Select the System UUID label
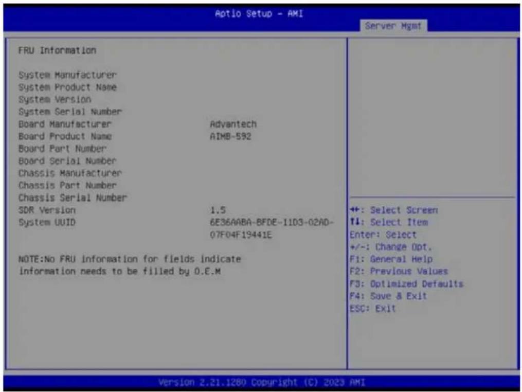Viewport: 522px width, 392px height. tap(47, 222)
